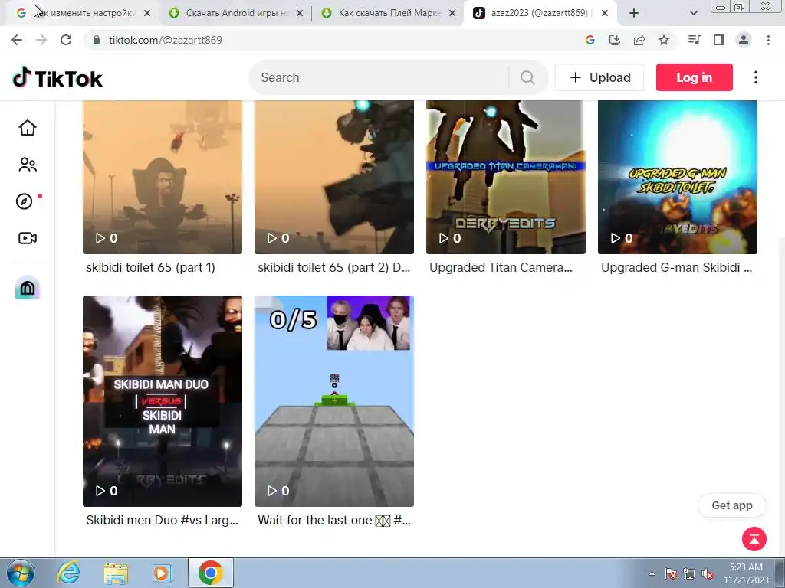Open Windows Explorer folder from taskbar

(x=116, y=573)
